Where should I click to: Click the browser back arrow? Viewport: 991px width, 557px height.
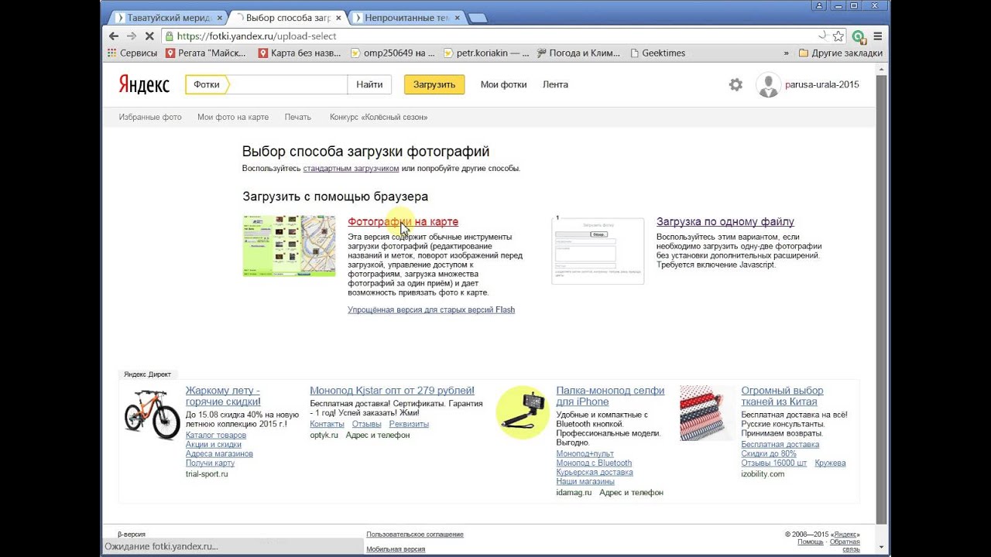click(x=114, y=36)
